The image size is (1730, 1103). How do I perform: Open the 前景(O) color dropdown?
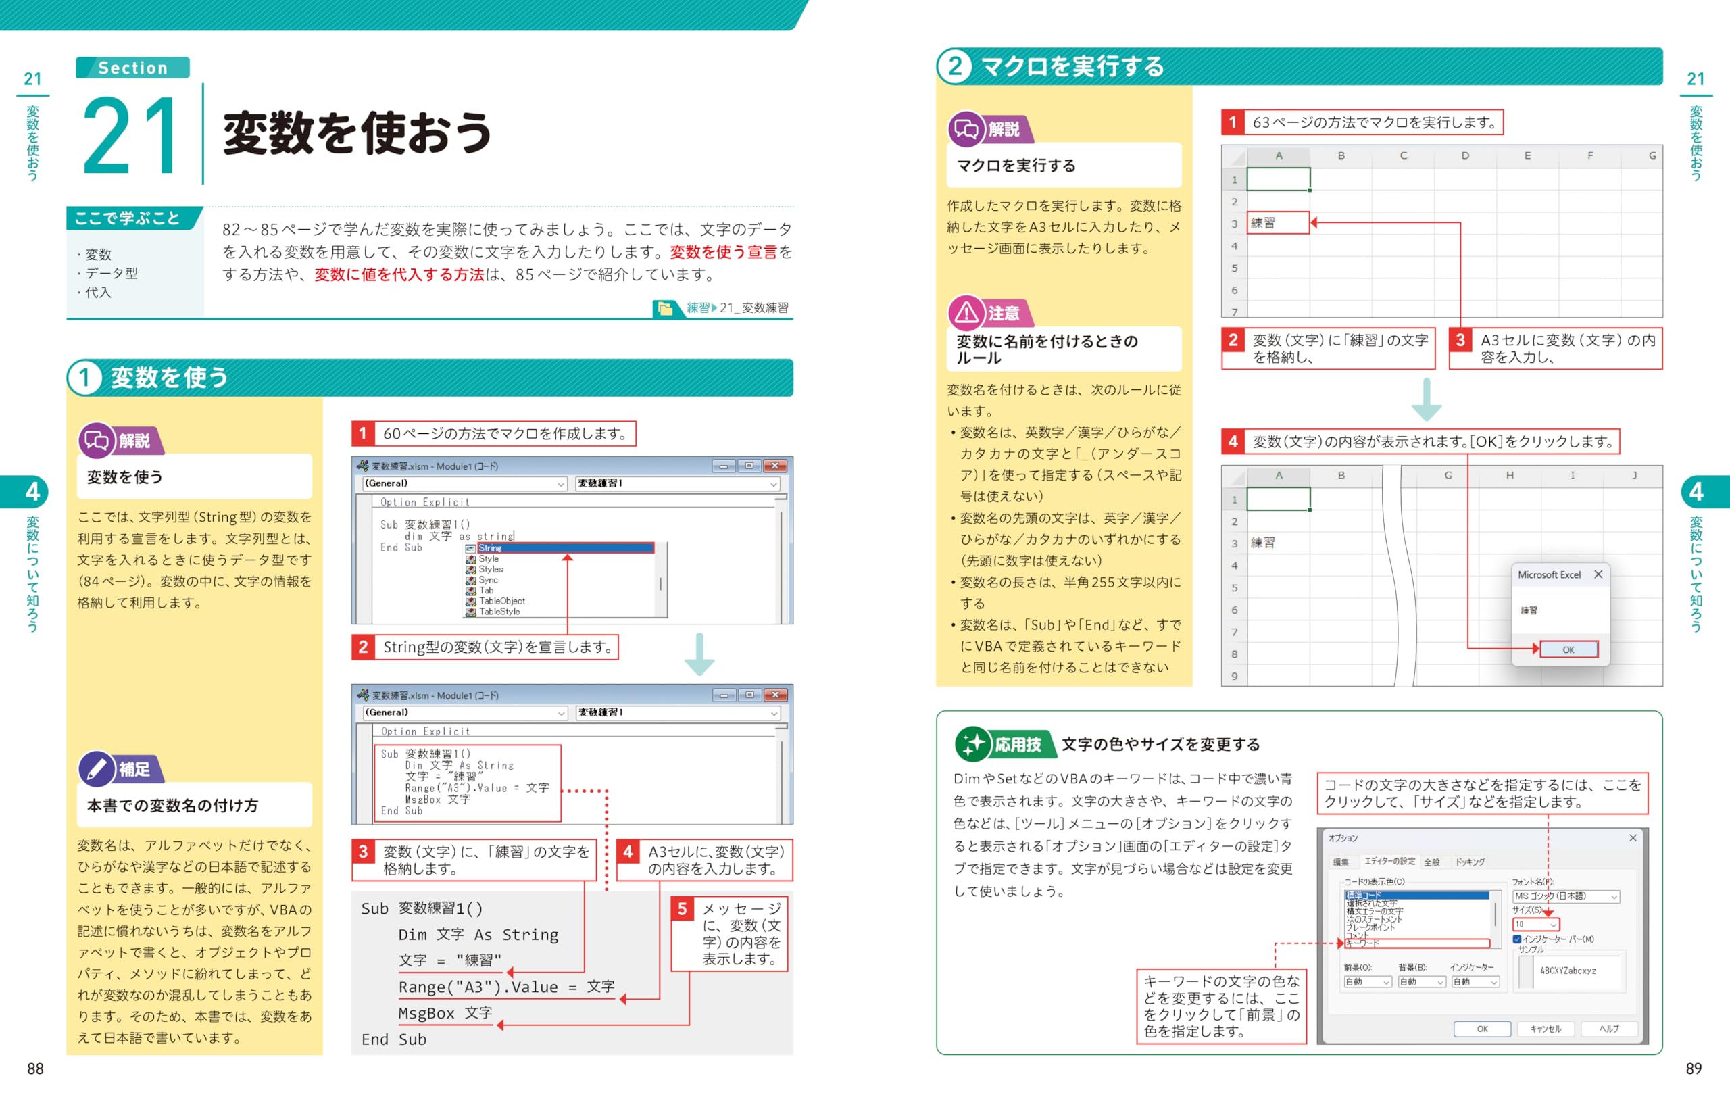click(x=1367, y=981)
